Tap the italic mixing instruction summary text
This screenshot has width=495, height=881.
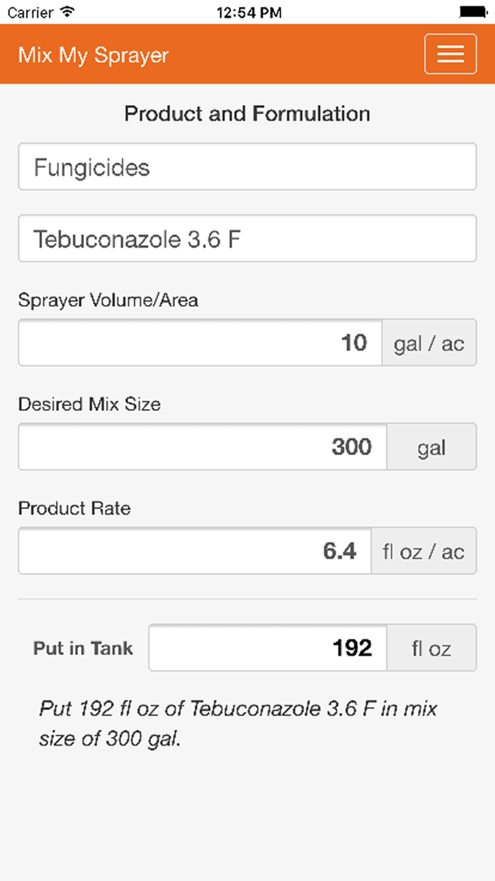click(x=238, y=723)
